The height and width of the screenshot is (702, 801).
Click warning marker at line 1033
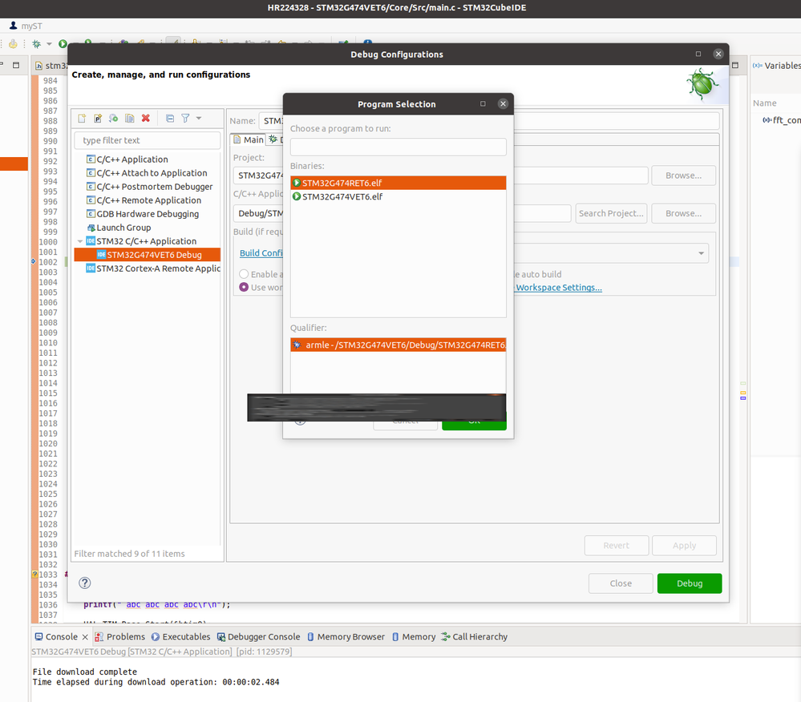tap(34, 575)
